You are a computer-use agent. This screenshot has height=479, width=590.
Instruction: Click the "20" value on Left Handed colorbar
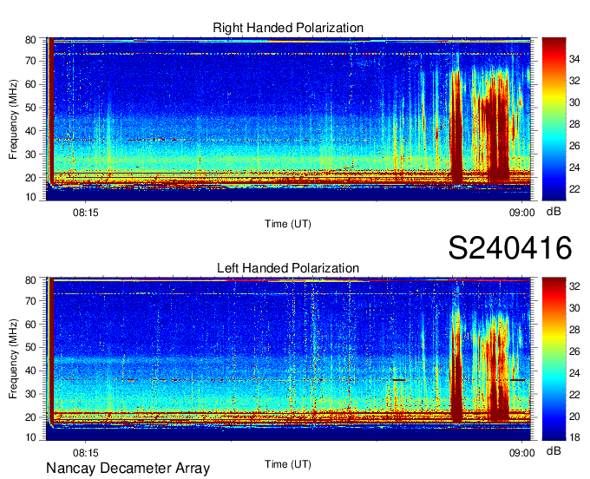574,417
